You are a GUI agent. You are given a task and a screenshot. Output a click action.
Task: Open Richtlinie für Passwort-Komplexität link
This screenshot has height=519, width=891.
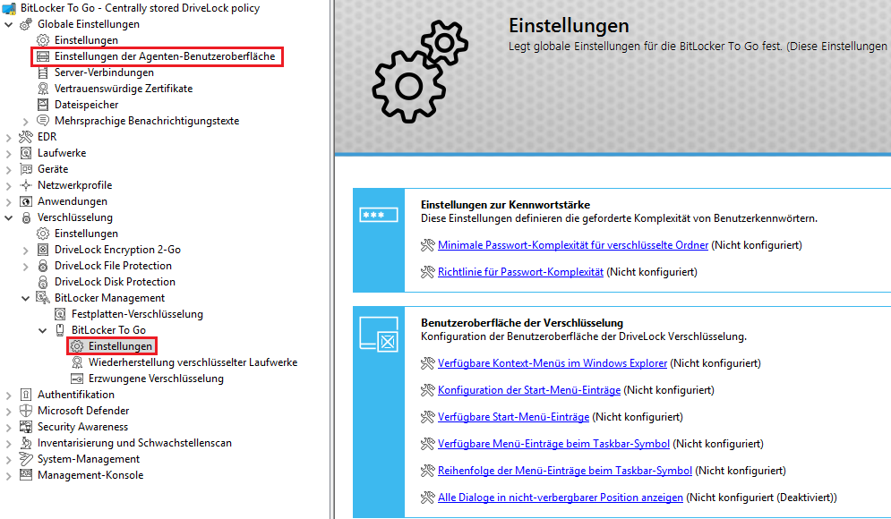pyautogui.click(x=520, y=272)
